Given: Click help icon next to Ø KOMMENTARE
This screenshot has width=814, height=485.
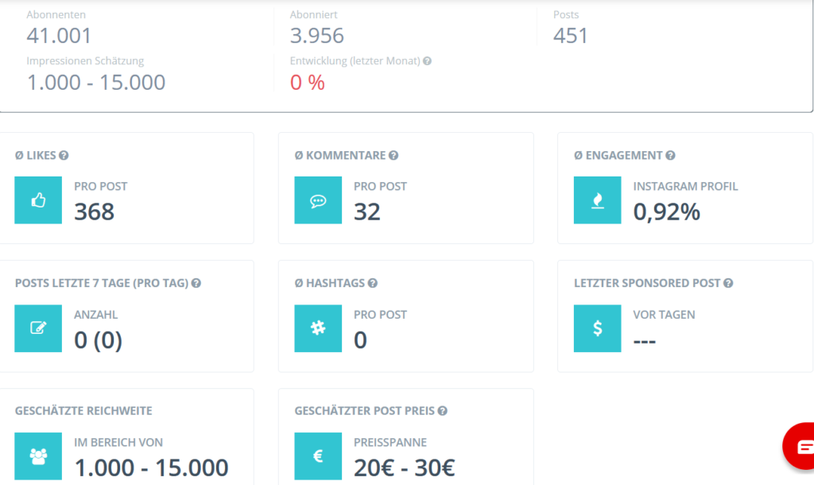Looking at the screenshot, I should point(393,155).
